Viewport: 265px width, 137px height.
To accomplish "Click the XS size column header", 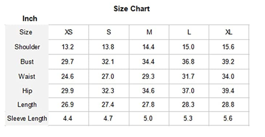I will [69, 32].
